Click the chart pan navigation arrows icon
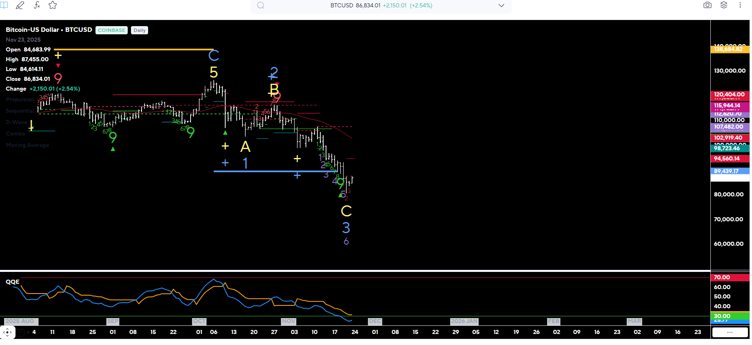The image size is (752, 345). click(7, 332)
